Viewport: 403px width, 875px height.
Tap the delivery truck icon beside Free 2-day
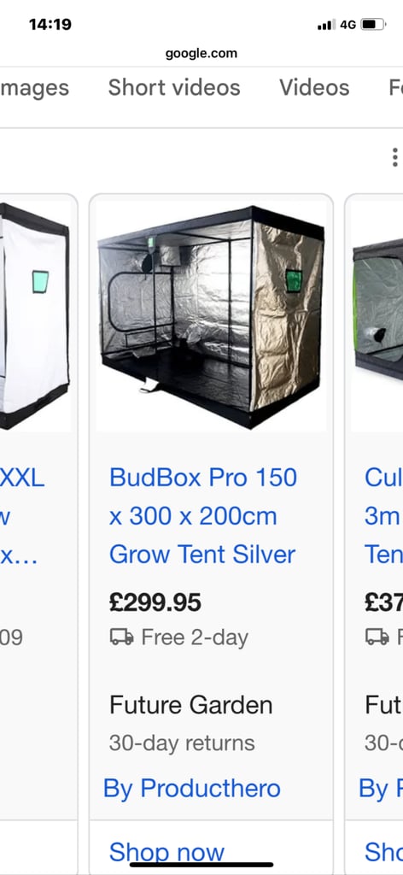pos(121,637)
